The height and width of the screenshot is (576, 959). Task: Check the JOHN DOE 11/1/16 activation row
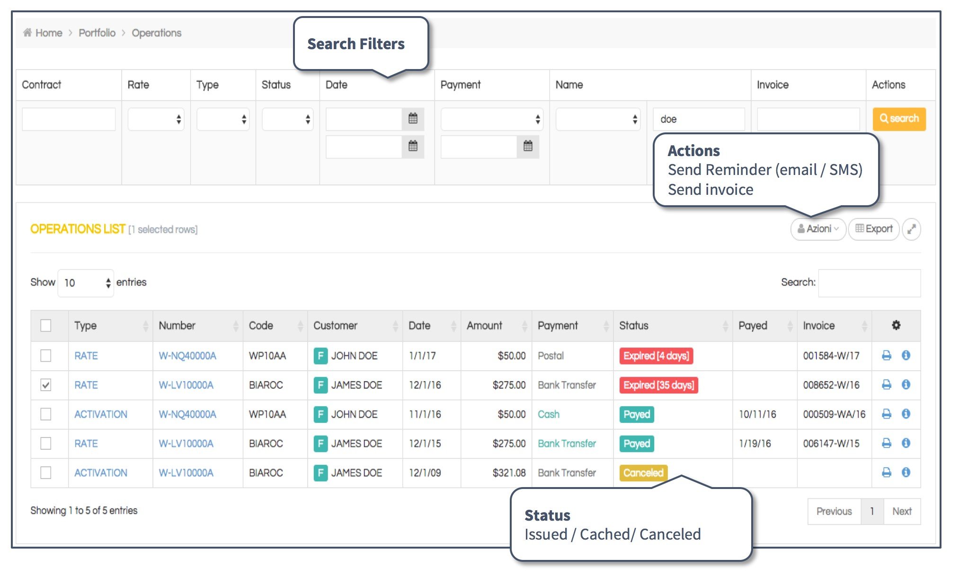(x=46, y=414)
